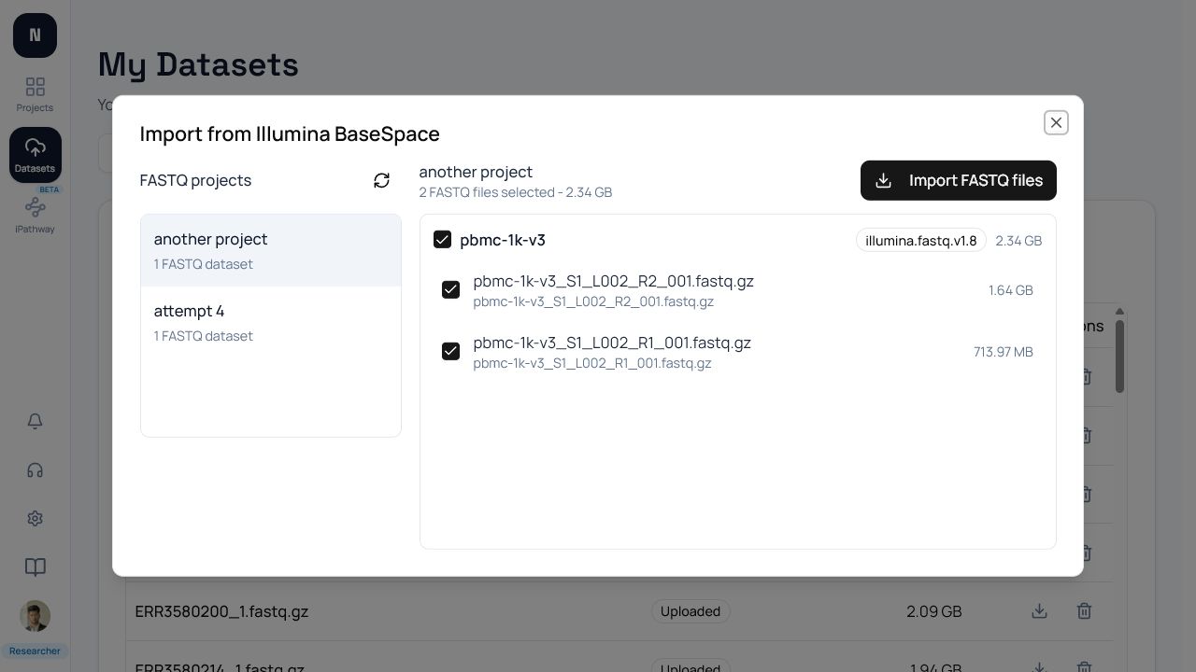
Task: Click the pbmc-1k-v3_S1_L002_R1_001.fastq.gz file name
Action: (612, 343)
